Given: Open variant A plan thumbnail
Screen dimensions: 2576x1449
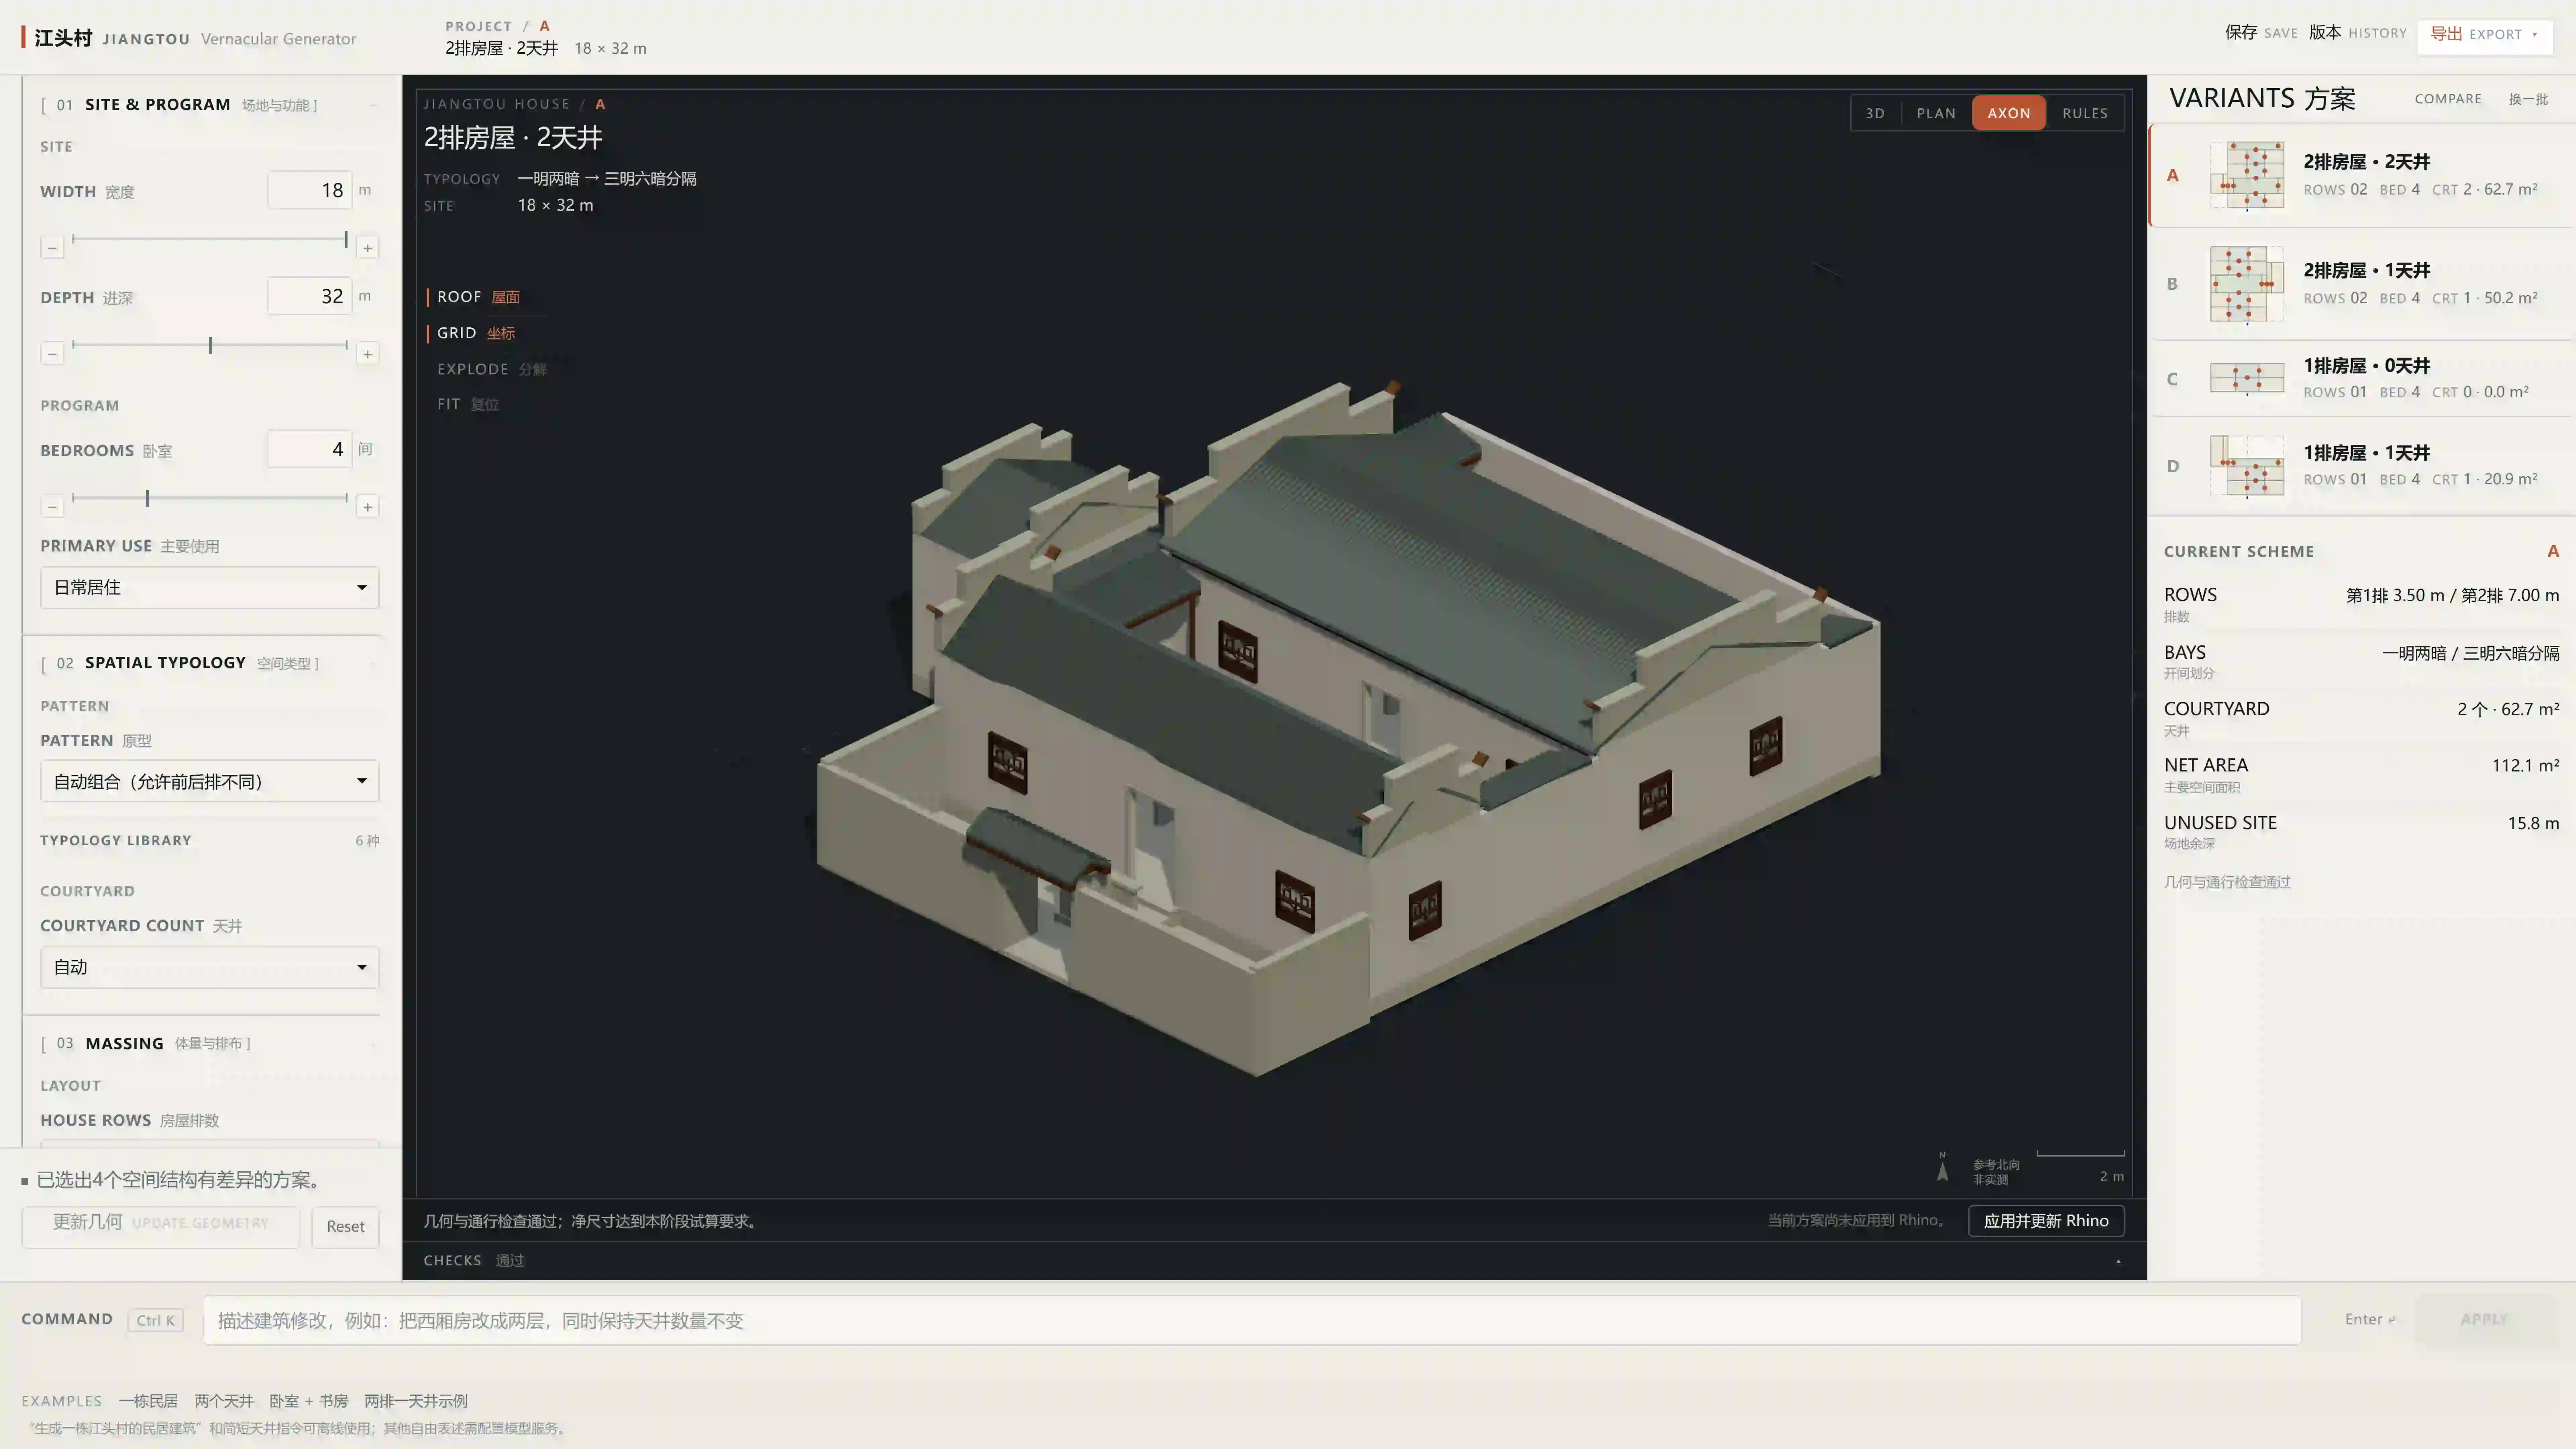Looking at the screenshot, I should pyautogui.click(x=2247, y=175).
